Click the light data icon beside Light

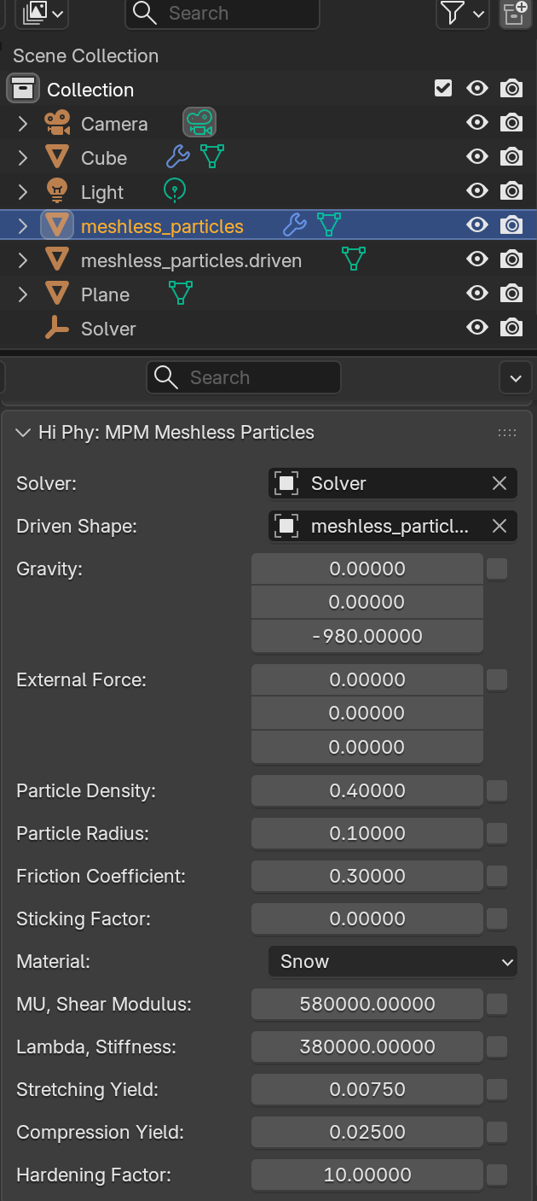(174, 190)
